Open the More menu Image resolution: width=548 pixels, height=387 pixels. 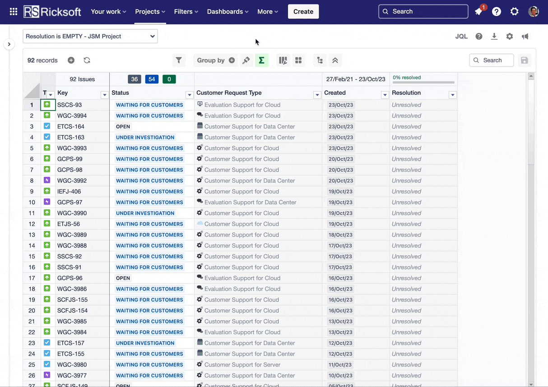pyautogui.click(x=268, y=12)
